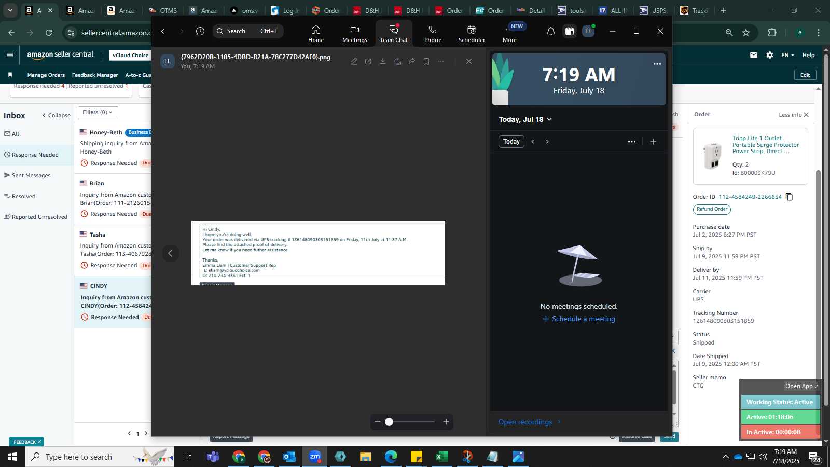This screenshot has height=467, width=830.
Task: Bookmark the image
Action: point(426,61)
